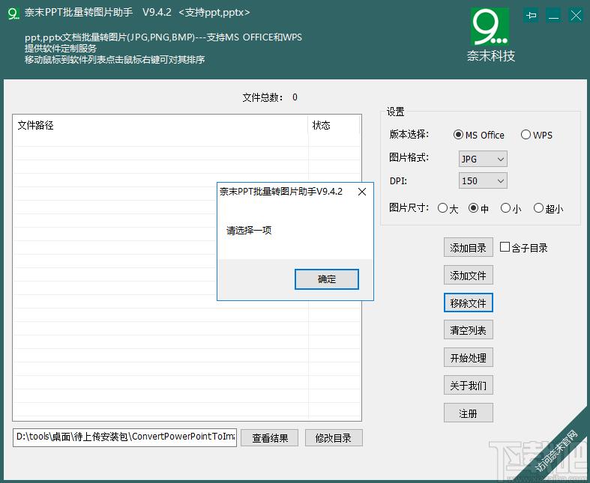Select the extra-small image size radio
Screen dimensions: 590x483
pos(538,208)
